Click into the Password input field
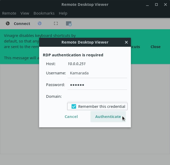The width and height of the screenshot is (170, 165). pos(97,85)
